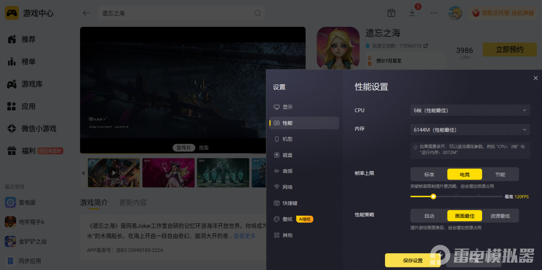The image size is (542, 270).
Task: Expand the 内存 memory dropdown
Action: (470, 130)
